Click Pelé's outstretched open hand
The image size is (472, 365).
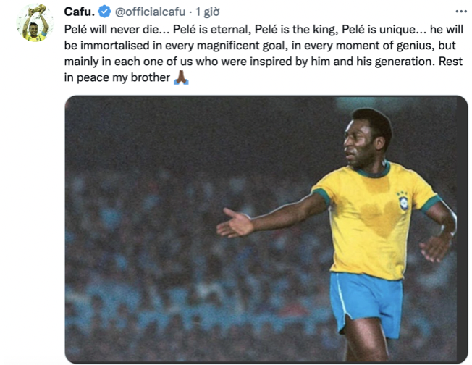pos(235,223)
